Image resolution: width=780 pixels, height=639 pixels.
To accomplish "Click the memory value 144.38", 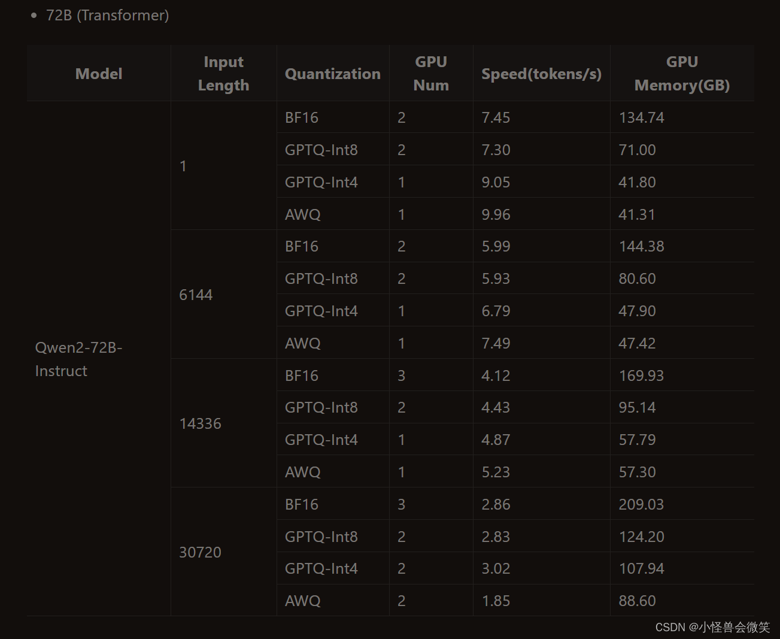I will pyautogui.click(x=641, y=246).
